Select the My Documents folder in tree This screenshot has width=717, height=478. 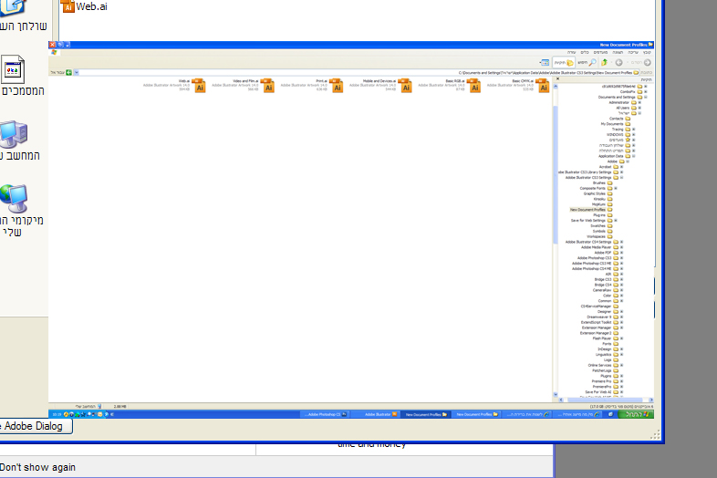click(616, 124)
